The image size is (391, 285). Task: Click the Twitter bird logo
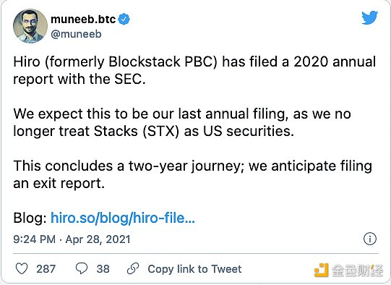[x=370, y=17]
